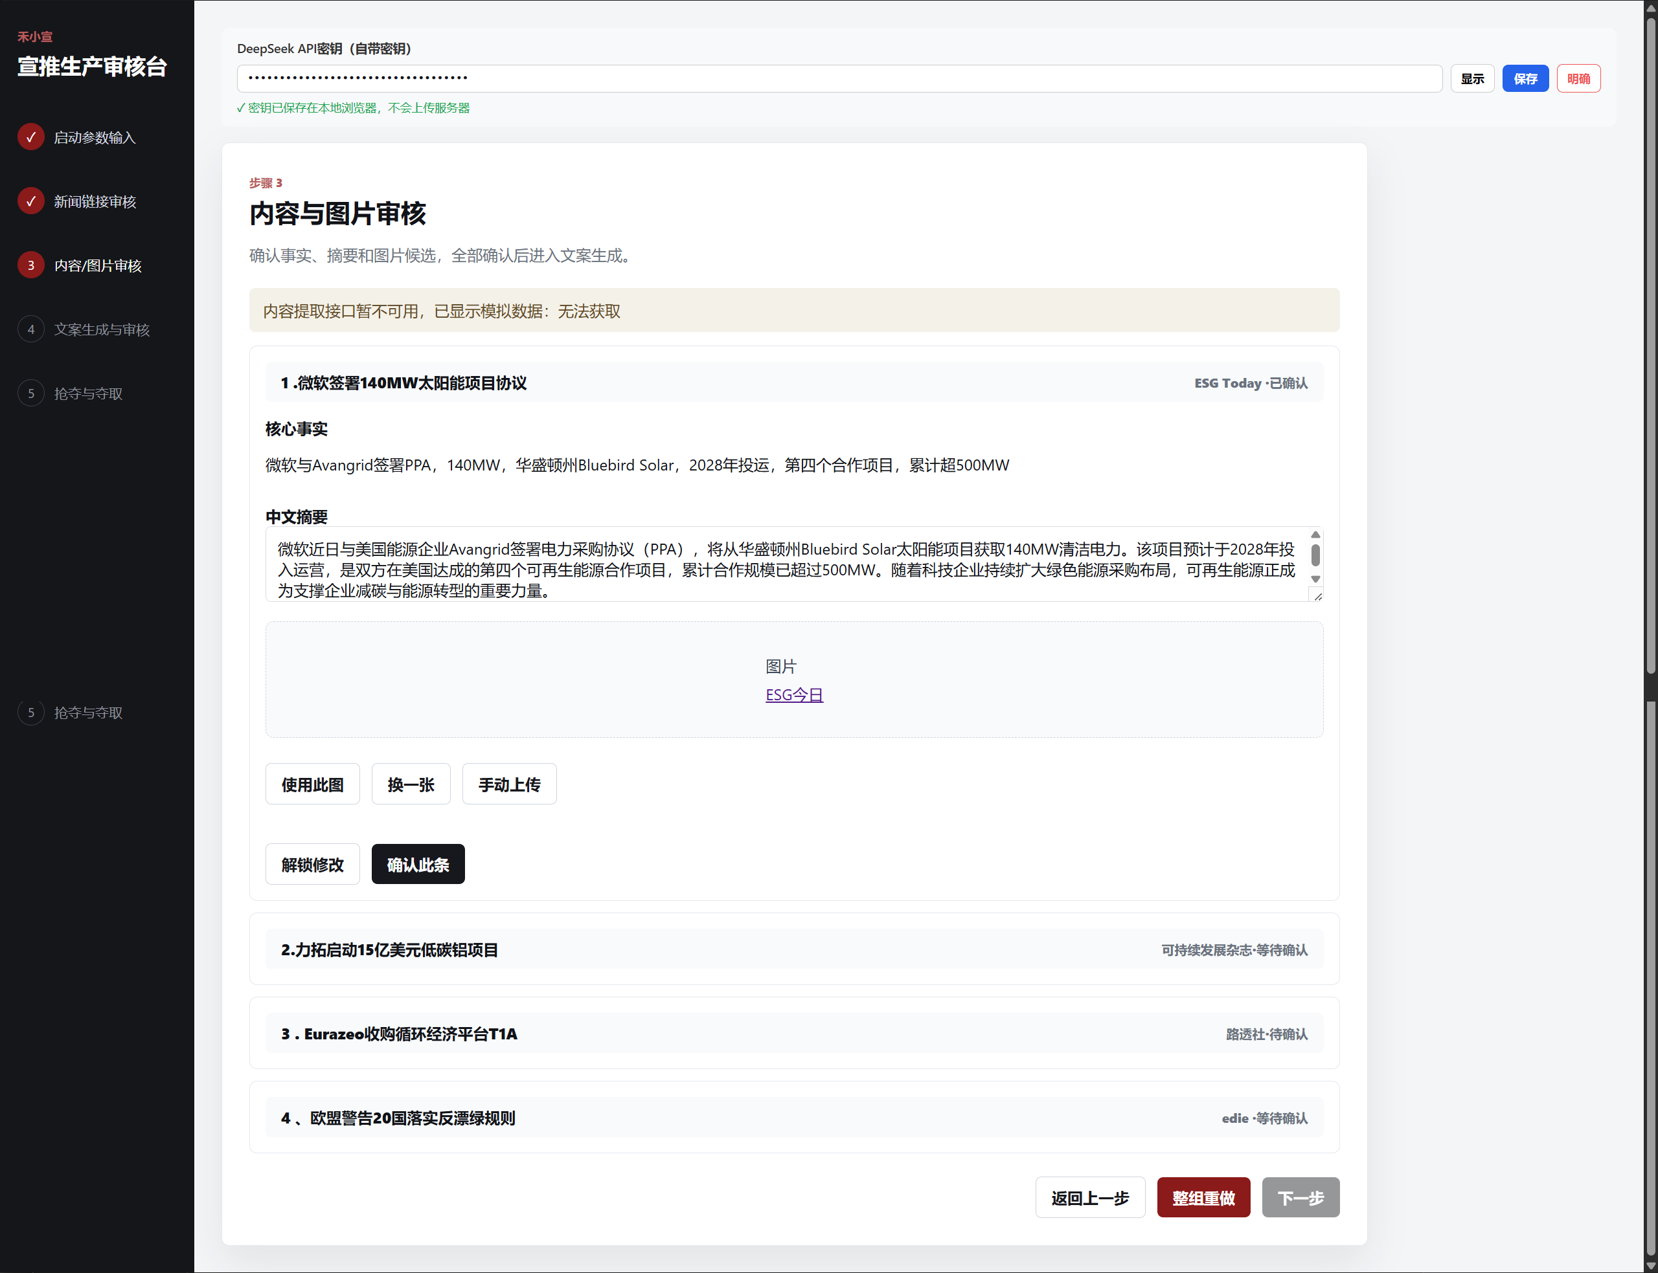Viewport: 1658px width, 1273px height.
Task: Click 显示 to reveal the API key
Action: point(1472,78)
